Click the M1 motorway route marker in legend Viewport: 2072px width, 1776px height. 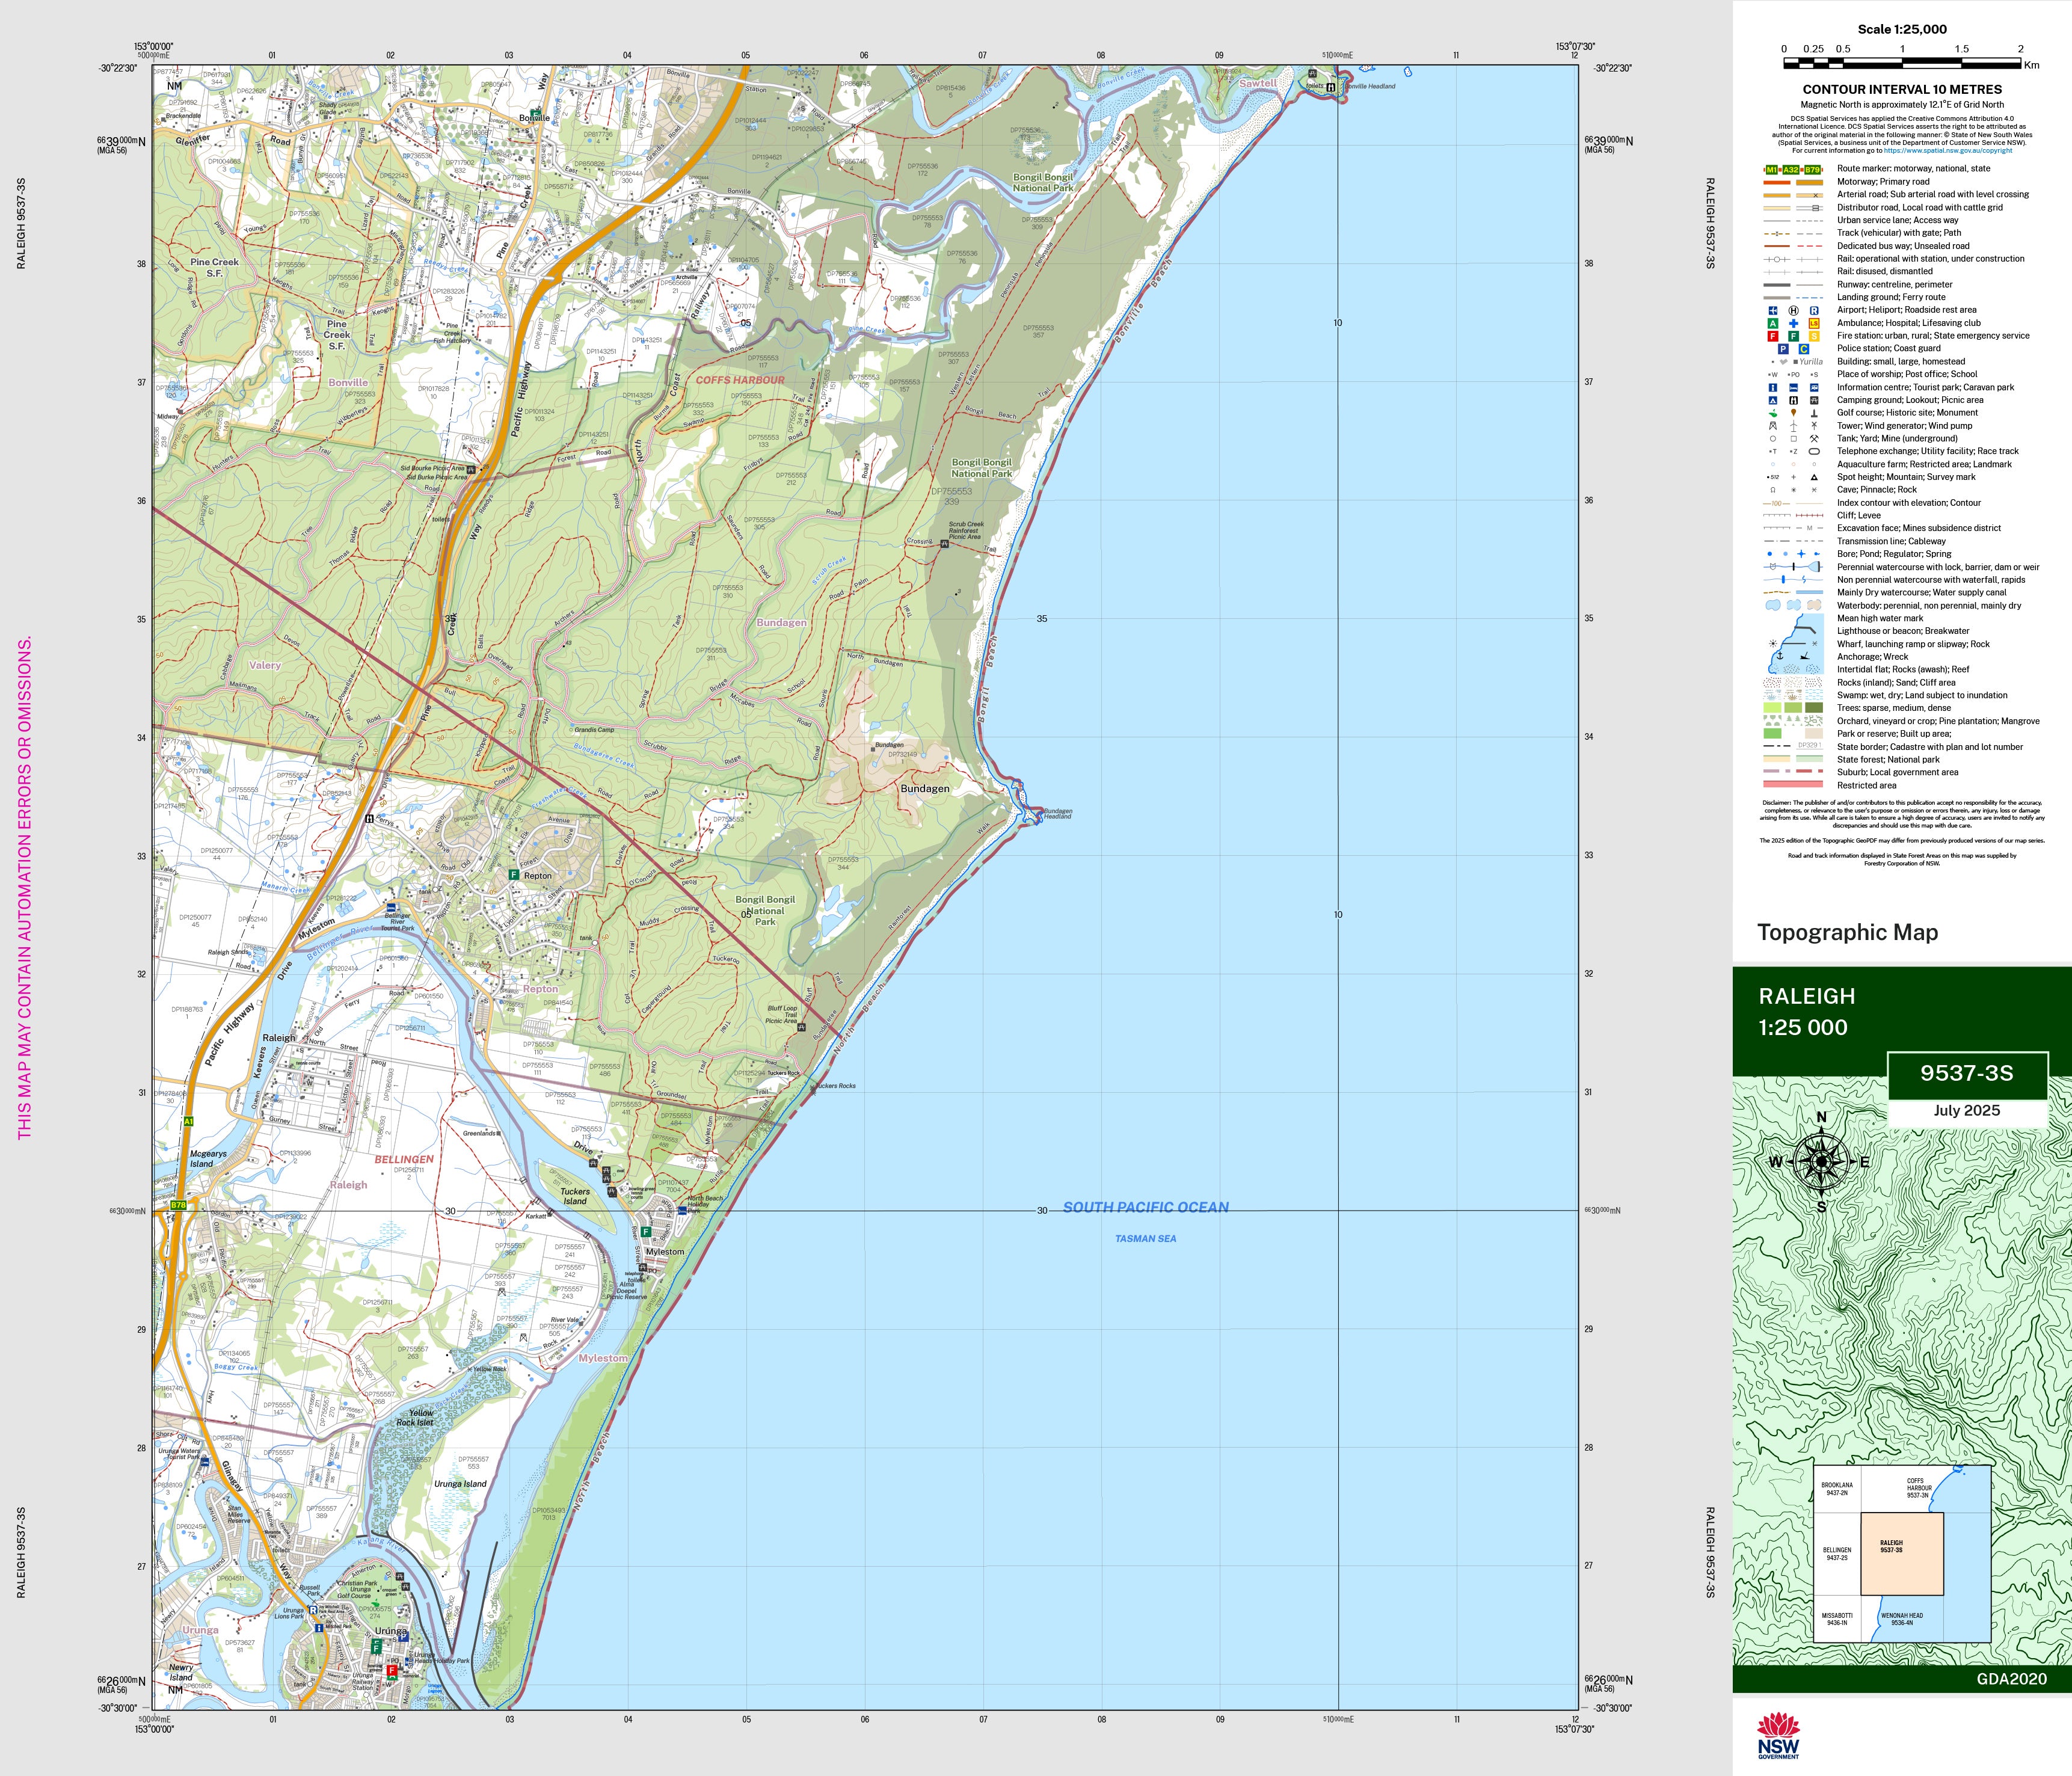(x=1772, y=169)
